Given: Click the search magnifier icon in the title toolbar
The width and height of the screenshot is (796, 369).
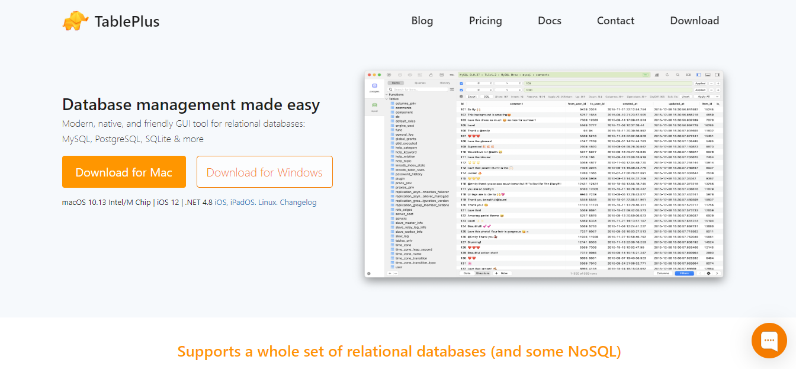Looking at the screenshot, I should (x=677, y=73).
